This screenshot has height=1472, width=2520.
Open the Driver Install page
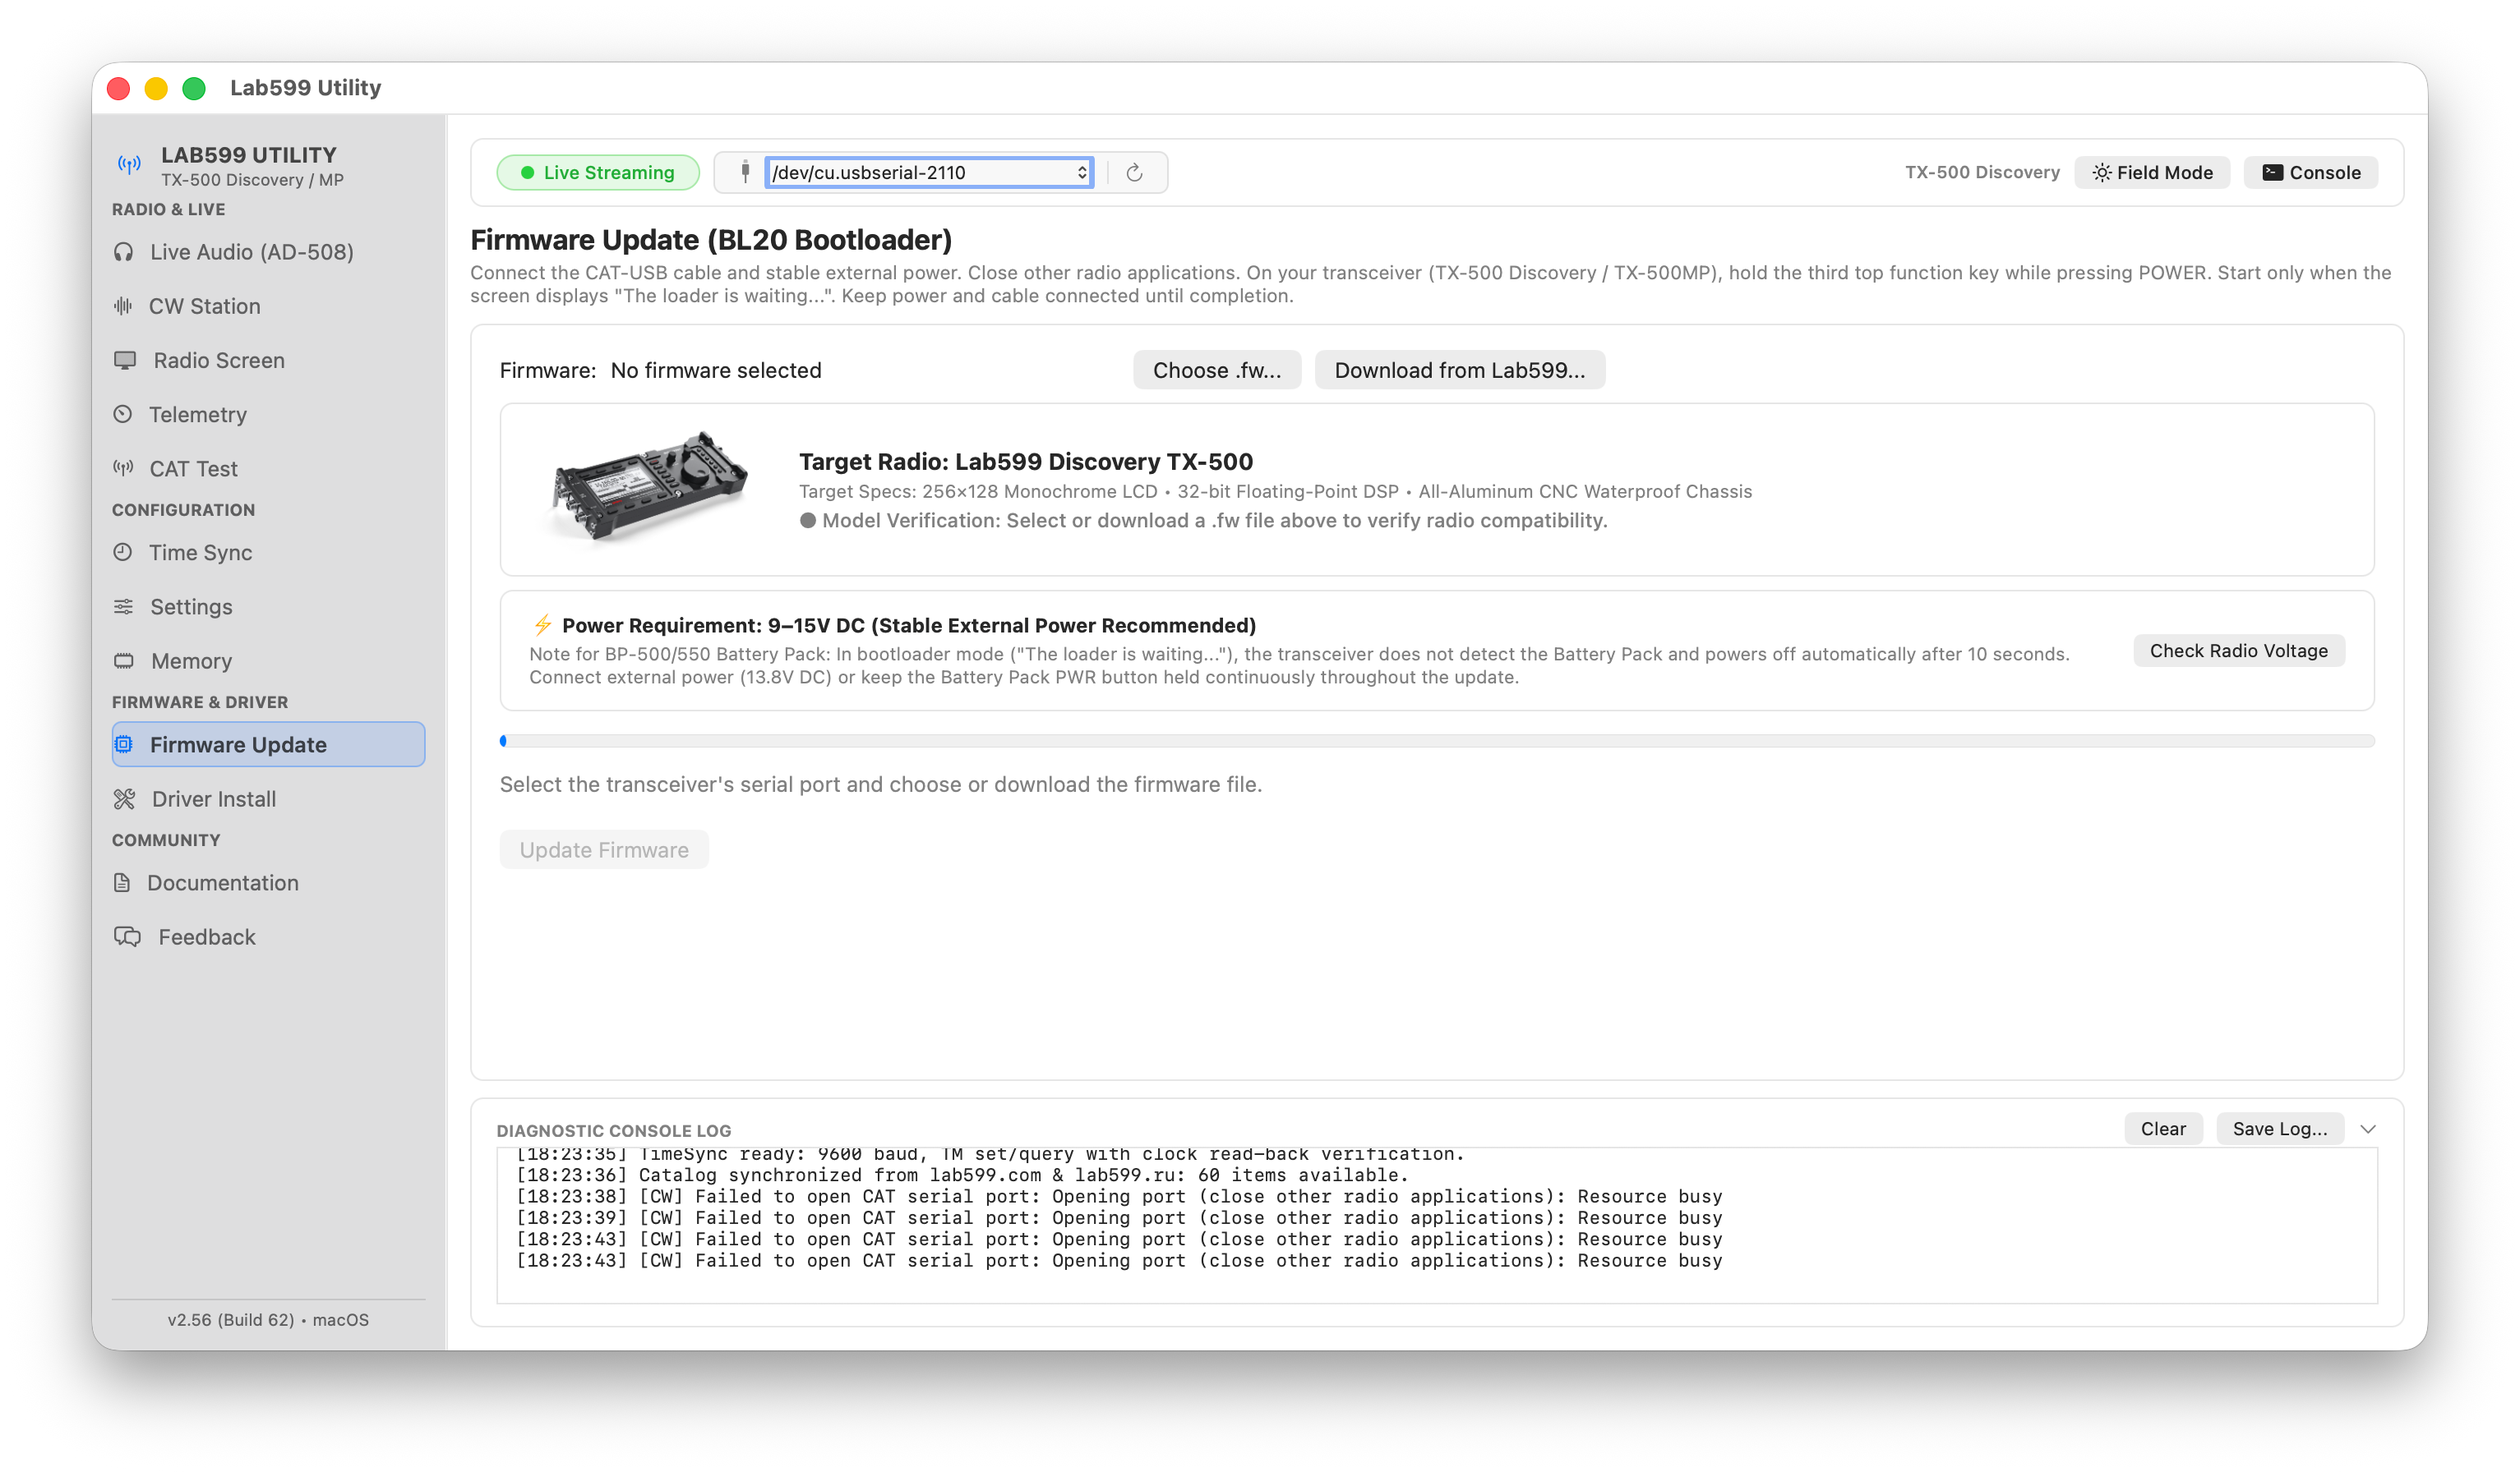pyautogui.click(x=268, y=798)
